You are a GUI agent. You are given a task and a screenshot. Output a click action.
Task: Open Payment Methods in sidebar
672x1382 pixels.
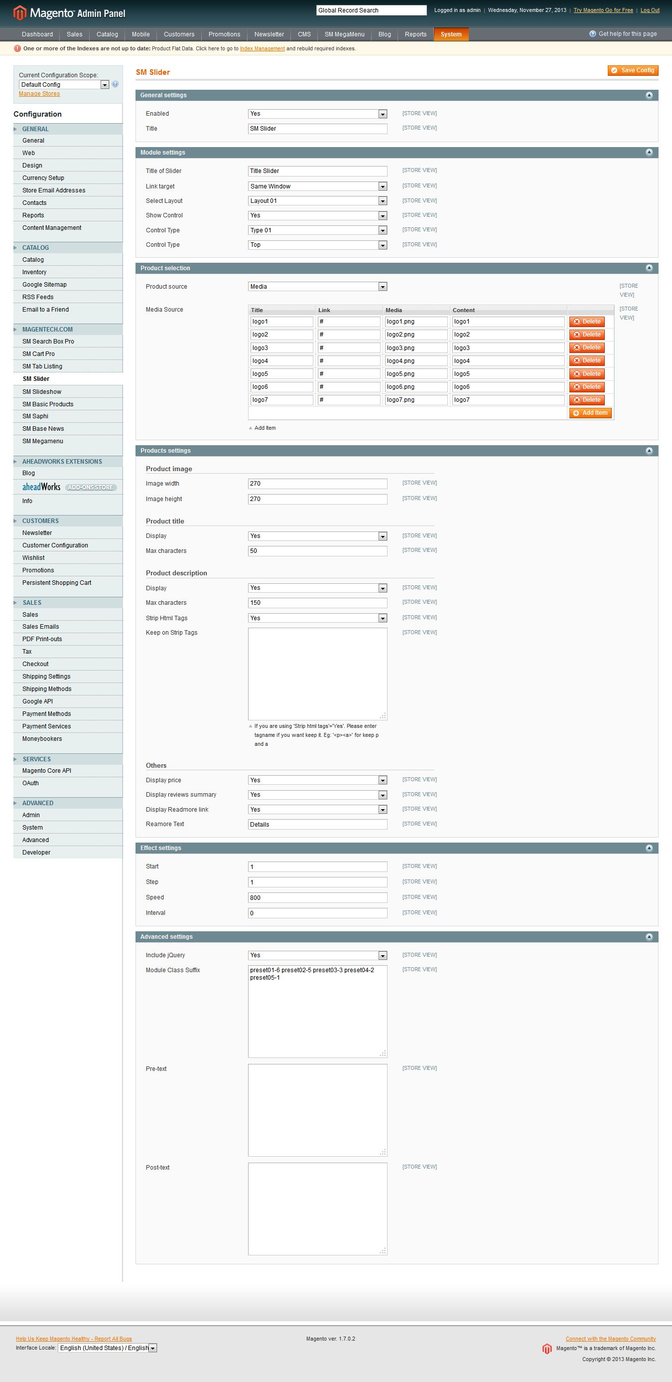pyautogui.click(x=47, y=714)
